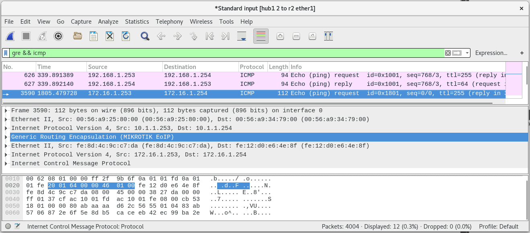Expand the Frame 3590 tree node
Screen dimensions: 530x233
(x=6, y=111)
